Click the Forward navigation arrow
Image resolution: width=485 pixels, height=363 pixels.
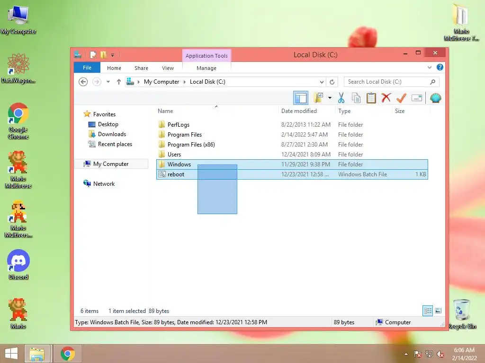point(97,82)
